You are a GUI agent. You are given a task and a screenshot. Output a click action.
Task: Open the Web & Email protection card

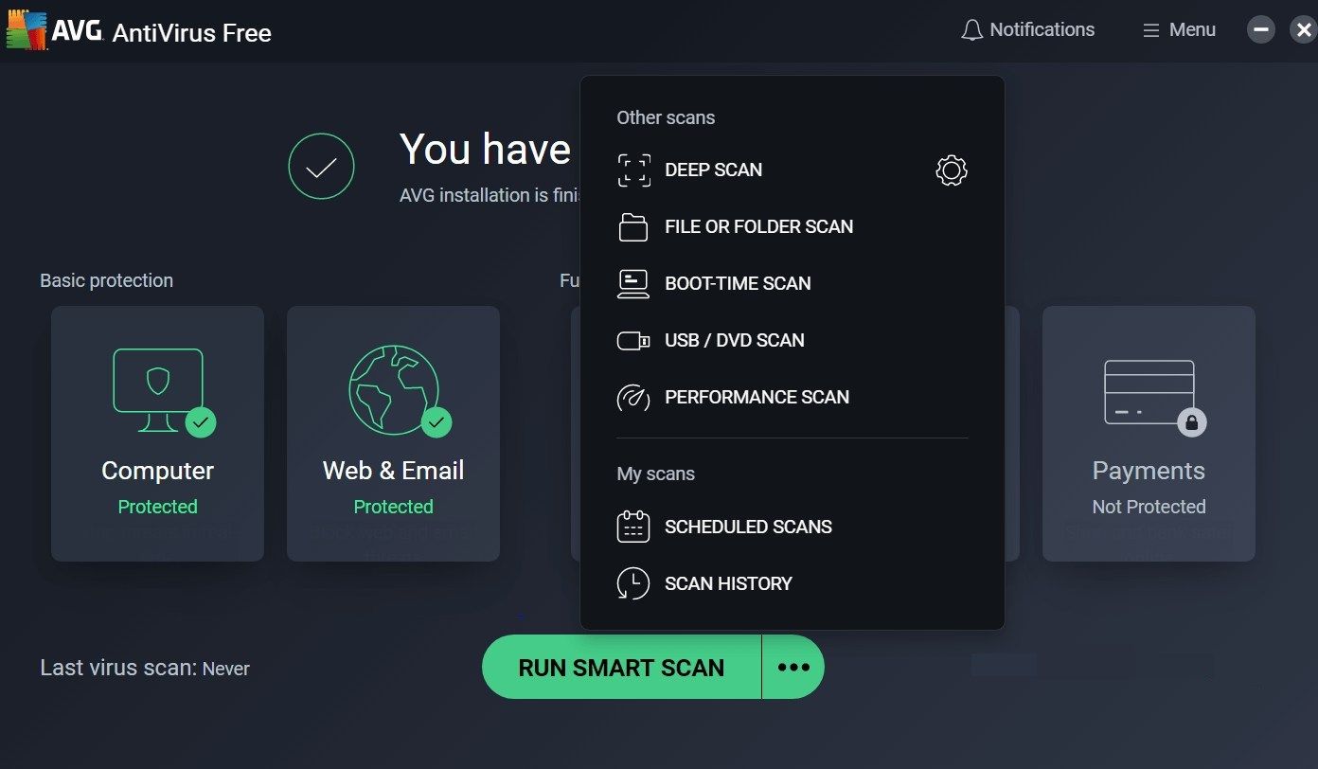394,434
